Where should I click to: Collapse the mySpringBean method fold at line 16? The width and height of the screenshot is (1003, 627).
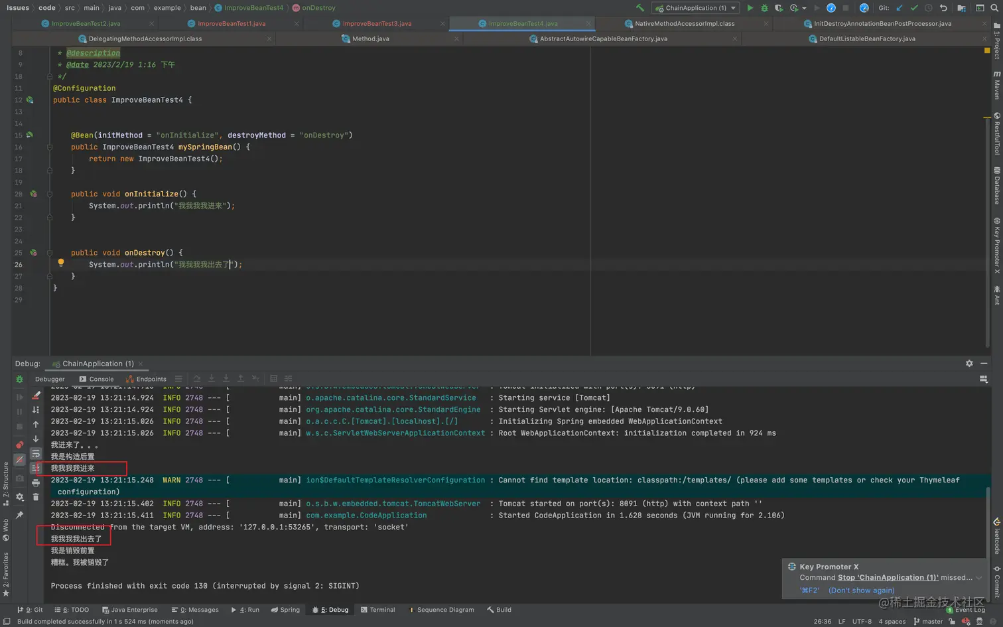tap(50, 147)
